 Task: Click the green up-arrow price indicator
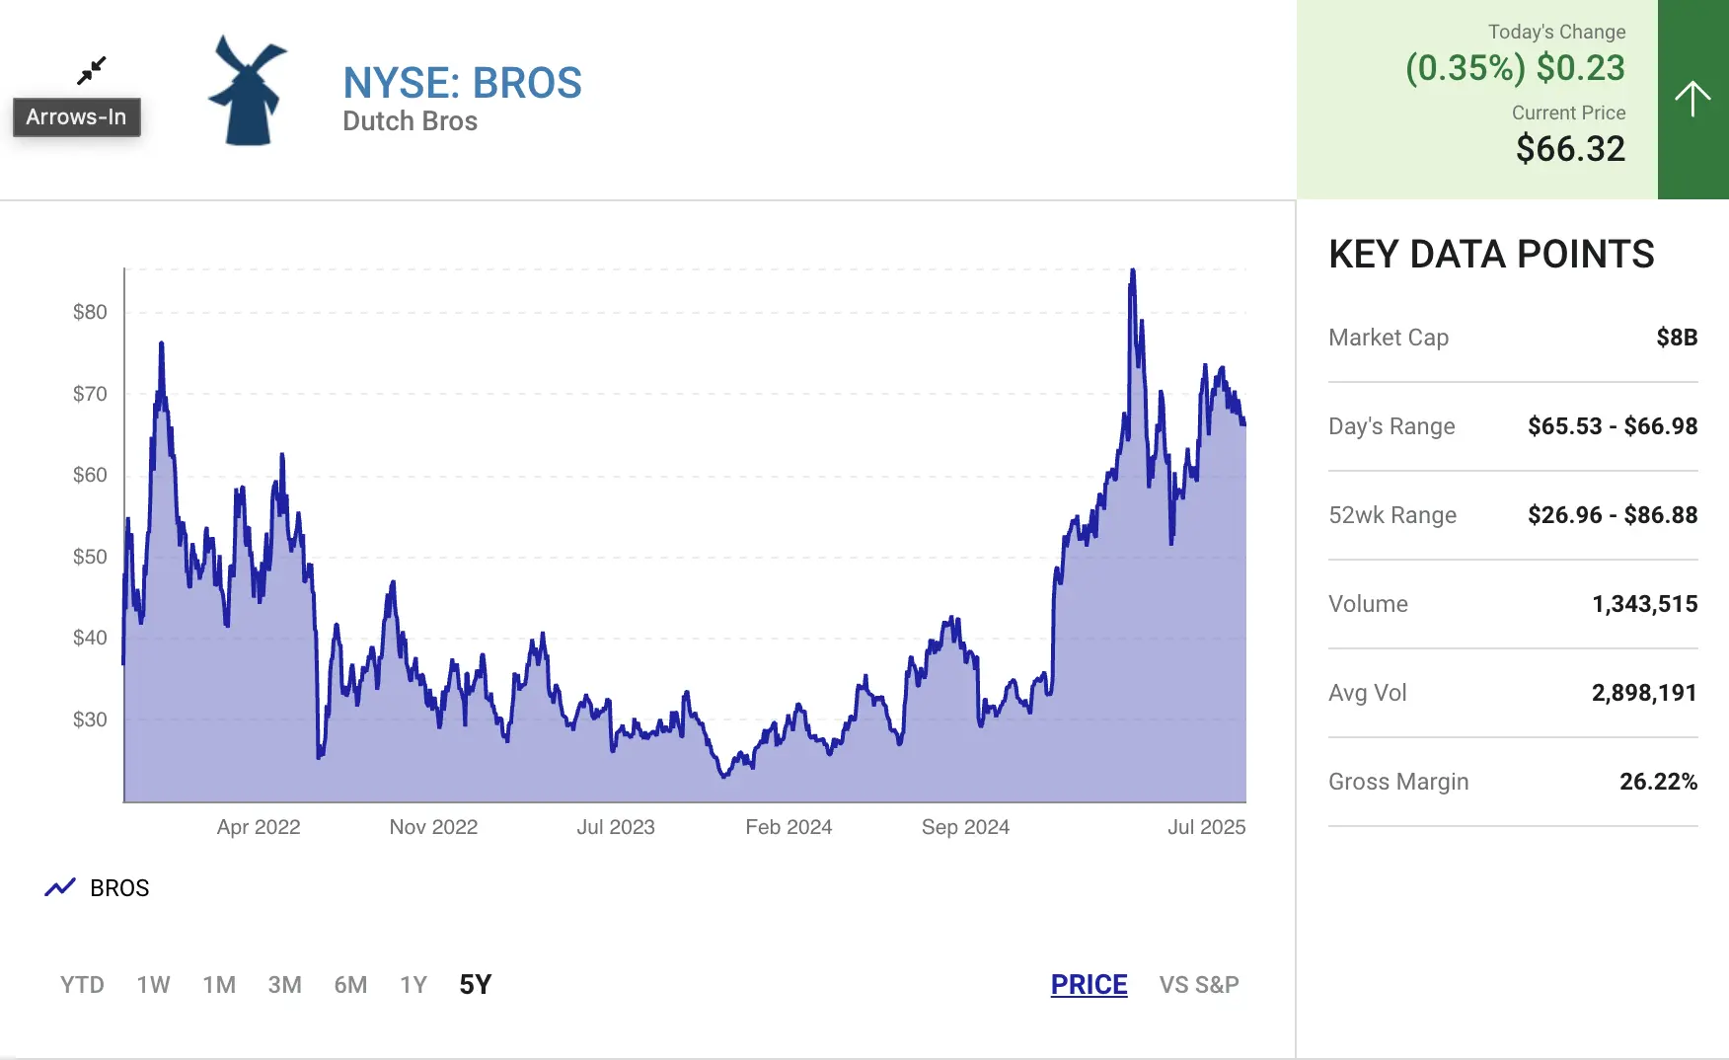[x=1692, y=99]
